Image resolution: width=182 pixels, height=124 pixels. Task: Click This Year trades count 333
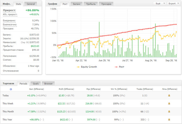142,119
